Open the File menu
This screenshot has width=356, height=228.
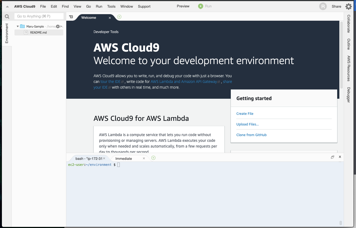click(43, 6)
